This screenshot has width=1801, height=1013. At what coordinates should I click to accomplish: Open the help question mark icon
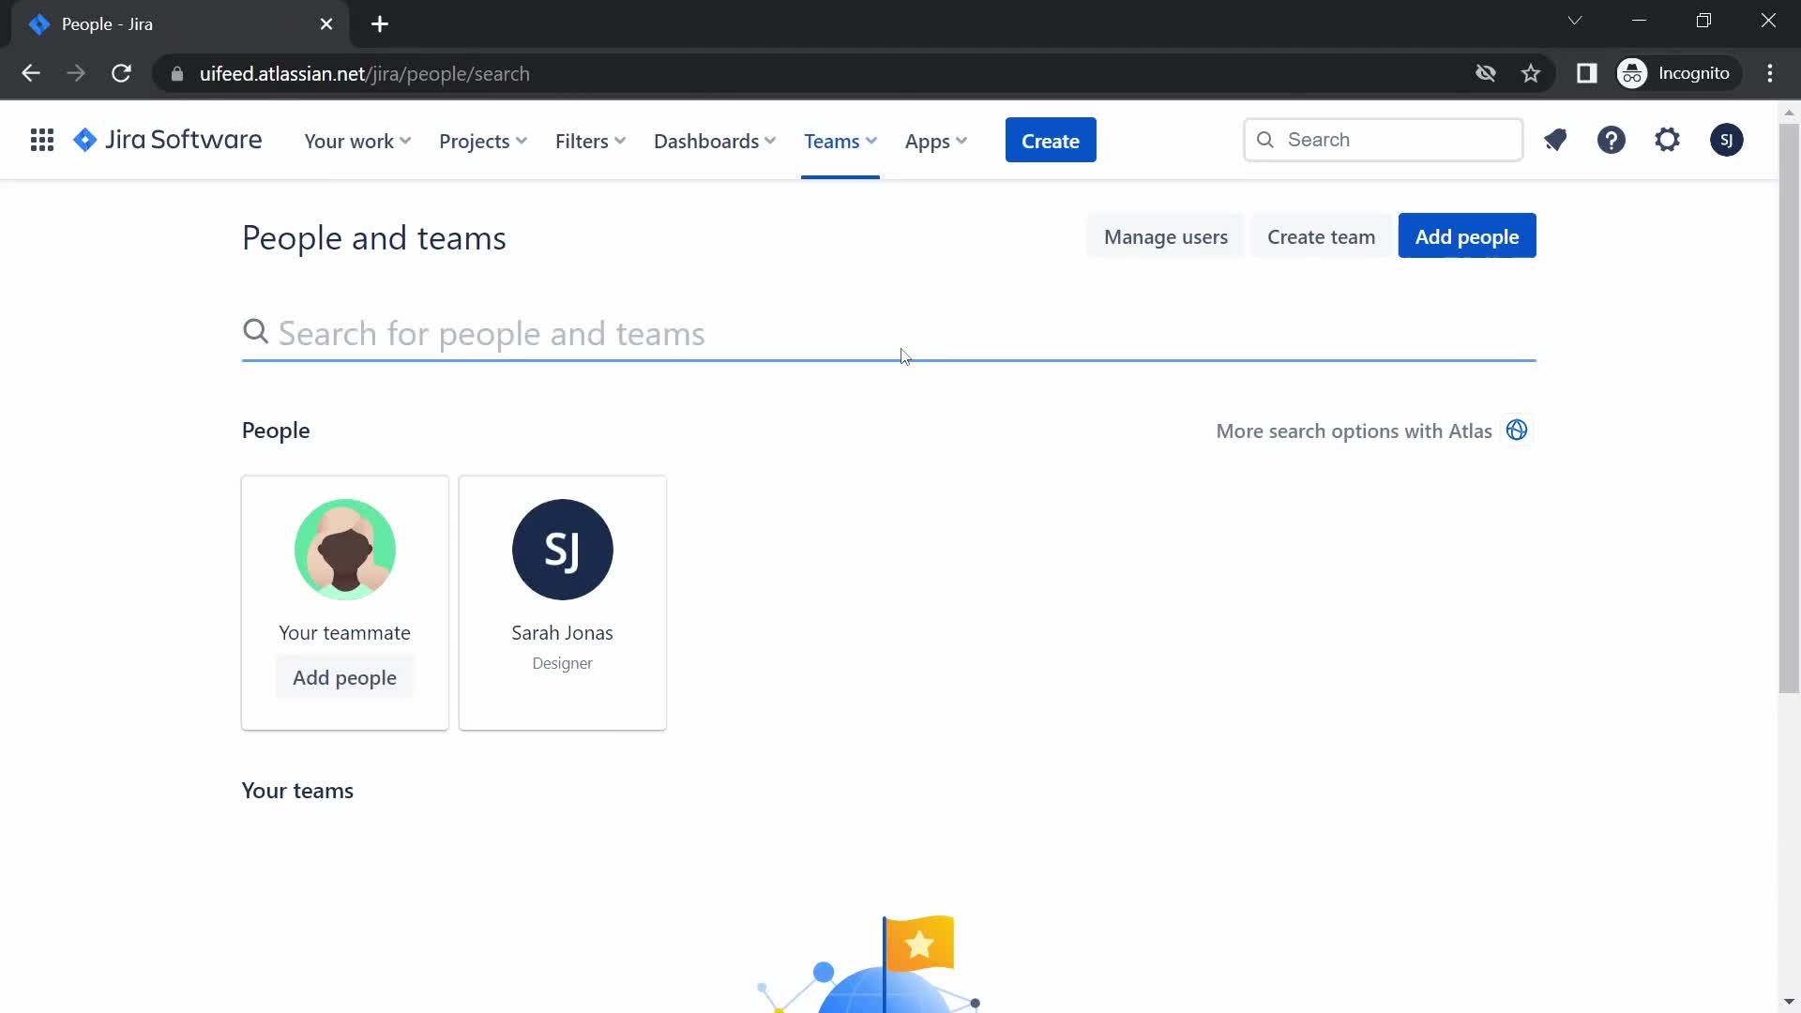click(1612, 140)
